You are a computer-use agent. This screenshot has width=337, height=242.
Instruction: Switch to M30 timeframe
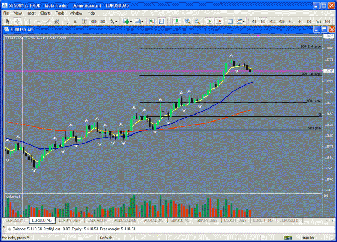point(281,22)
